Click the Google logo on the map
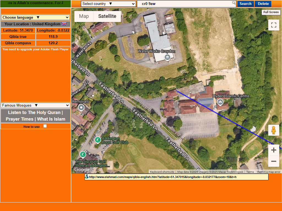 [82, 170]
